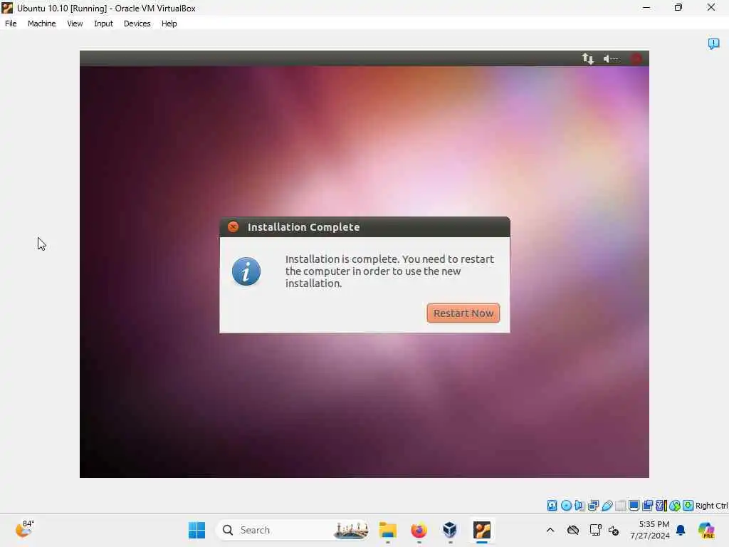Click the mouse integration status icon
This screenshot has width=729, height=547.
(675, 505)
